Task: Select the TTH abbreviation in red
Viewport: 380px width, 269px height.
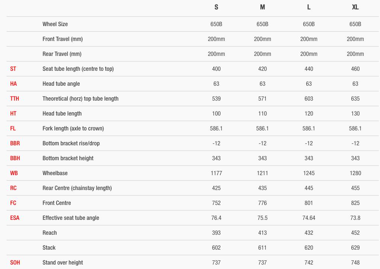Action: click(x=15, y=99)
